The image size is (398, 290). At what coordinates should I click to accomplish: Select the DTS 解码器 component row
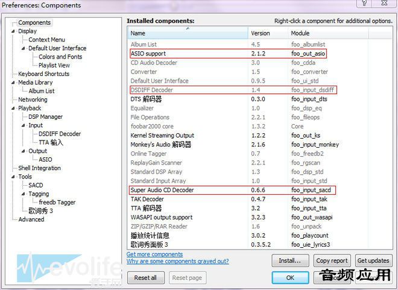click(x=260, y=99)
